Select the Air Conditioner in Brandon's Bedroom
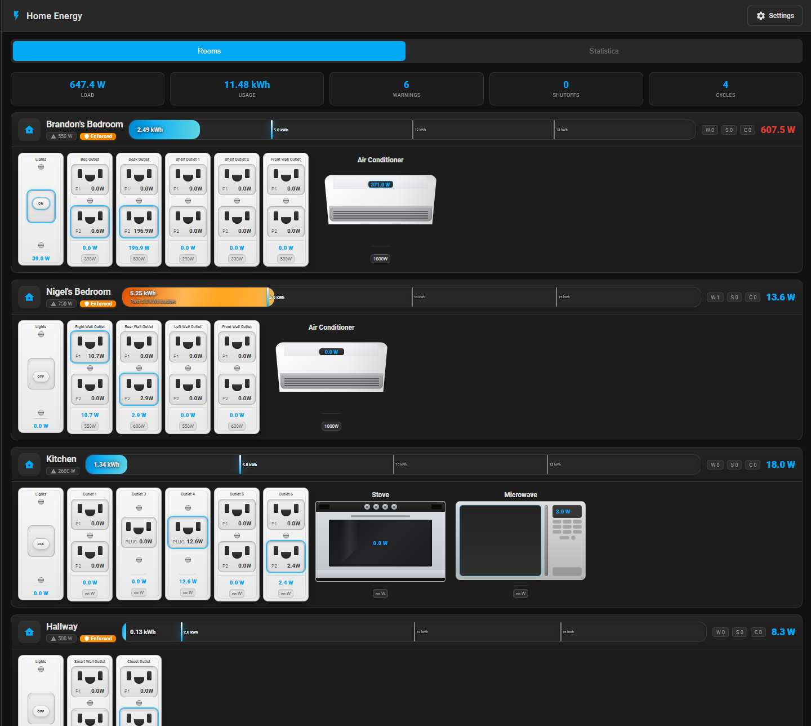 coord(381,199)
